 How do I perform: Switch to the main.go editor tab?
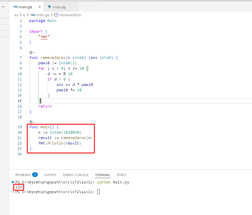pyautogui.click(x=27, y=7)
